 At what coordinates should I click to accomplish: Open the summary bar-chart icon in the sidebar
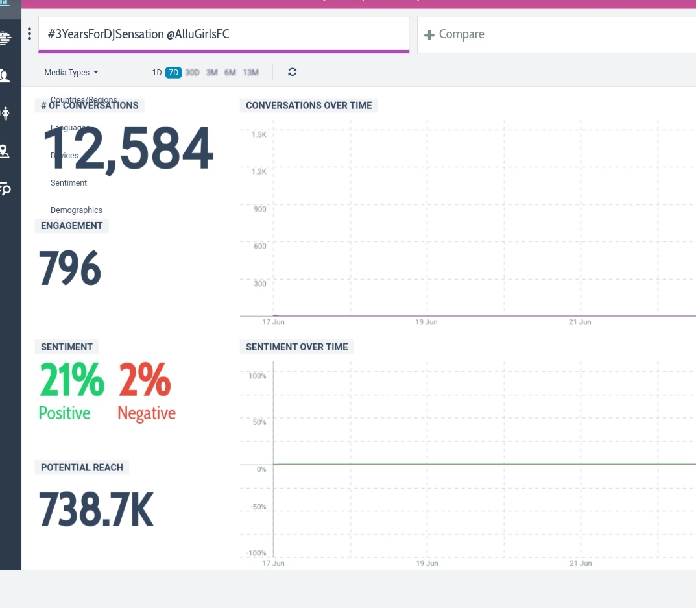click(x=5, y=3)
